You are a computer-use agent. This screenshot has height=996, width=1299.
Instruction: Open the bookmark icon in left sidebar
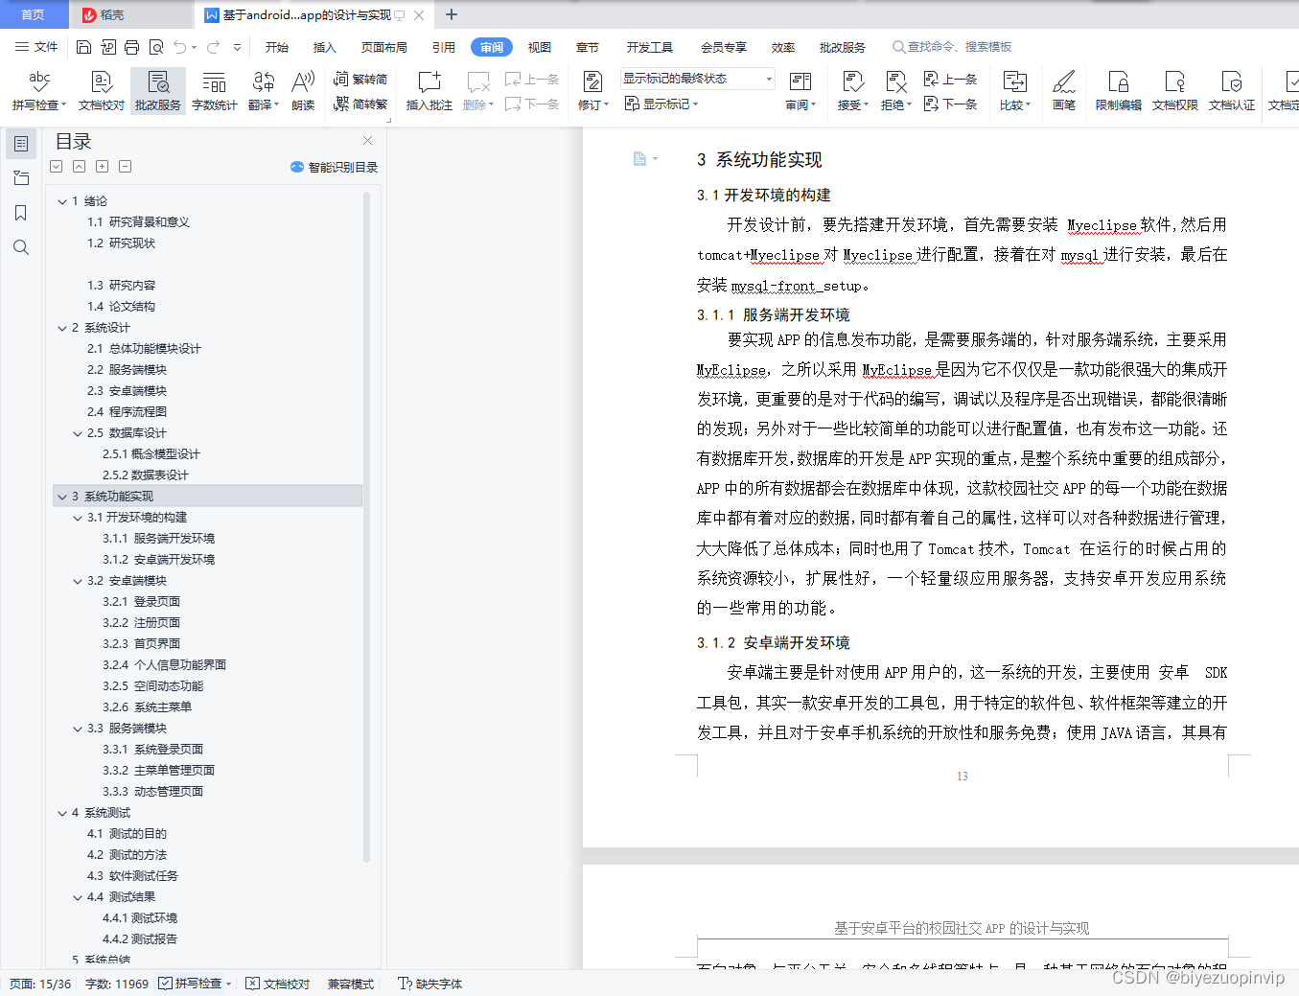[x=21, y=213]
